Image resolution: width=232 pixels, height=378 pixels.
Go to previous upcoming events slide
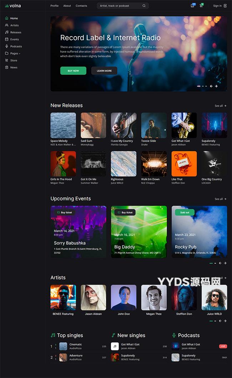[x=220, y=263]
